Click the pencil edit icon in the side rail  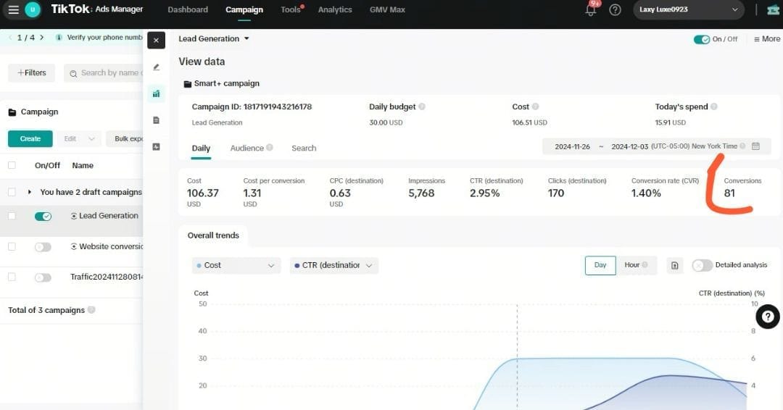pyautogui.click(x=157, y=67)
